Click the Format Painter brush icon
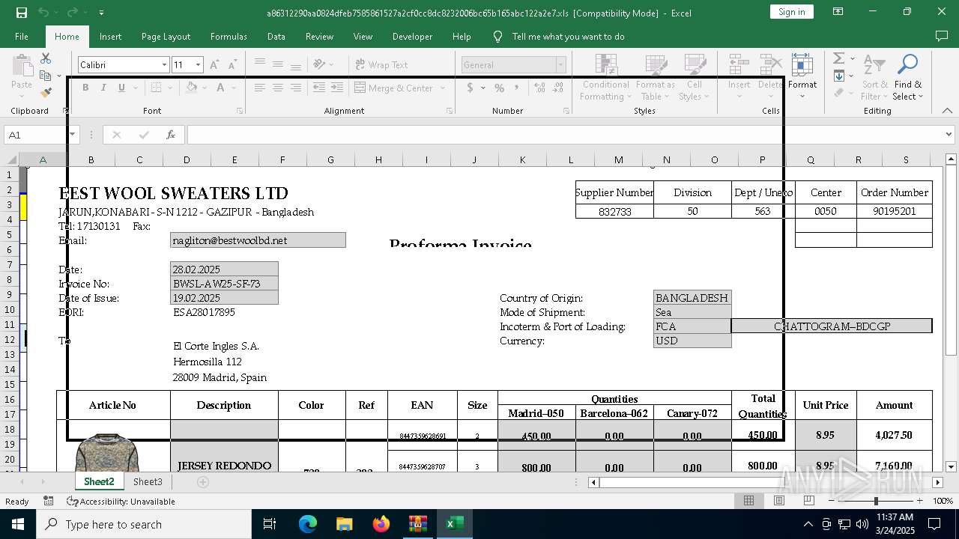The image size is (959, 539). pos(46,93)
